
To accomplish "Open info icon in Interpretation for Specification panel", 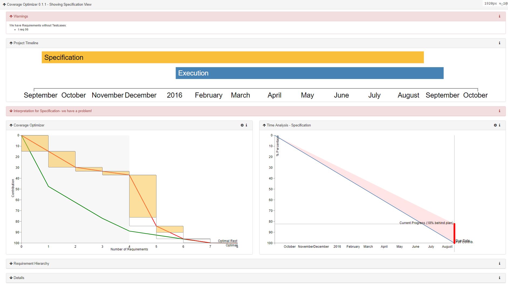I will 499,111.
